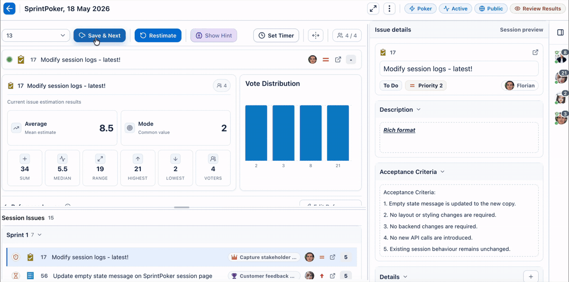
Task: Click the 4 / 4 voters counter
Action: pyautogui.click(x=347, y=35)
